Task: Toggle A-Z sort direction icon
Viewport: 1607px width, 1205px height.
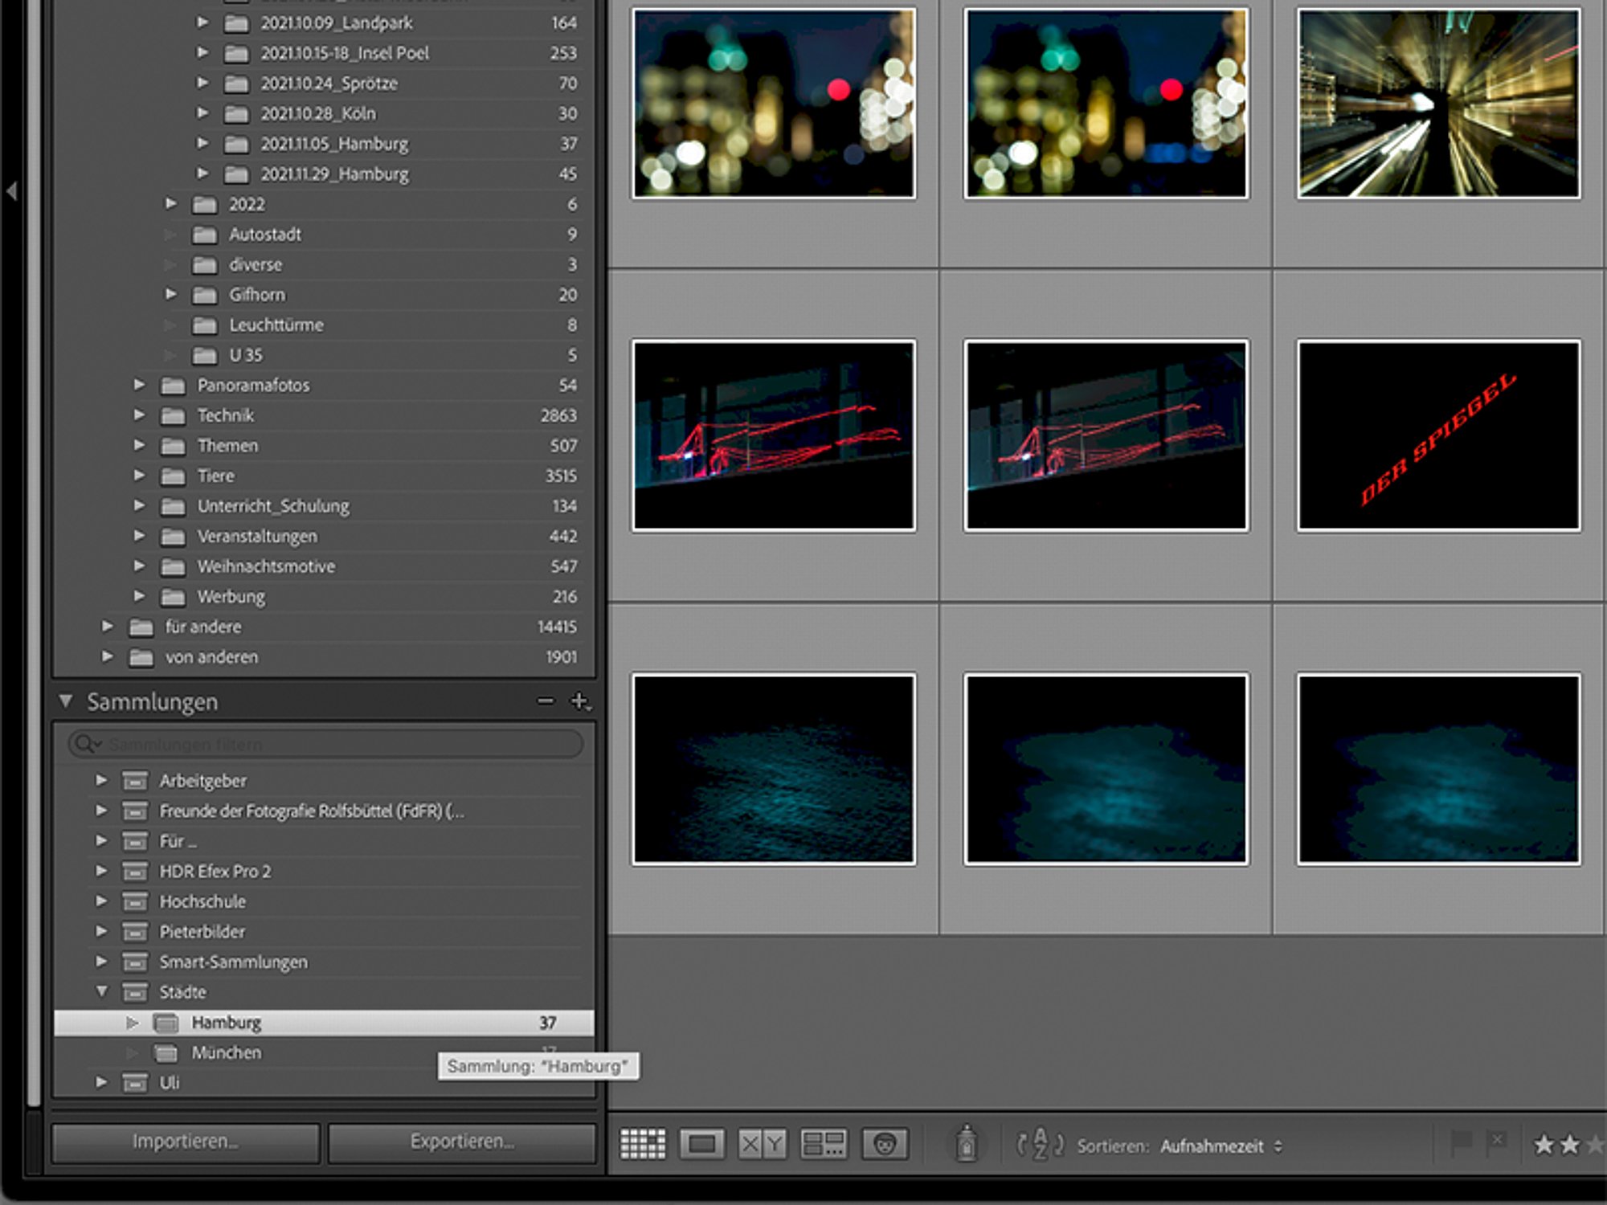Action: coord(1041,1144)
